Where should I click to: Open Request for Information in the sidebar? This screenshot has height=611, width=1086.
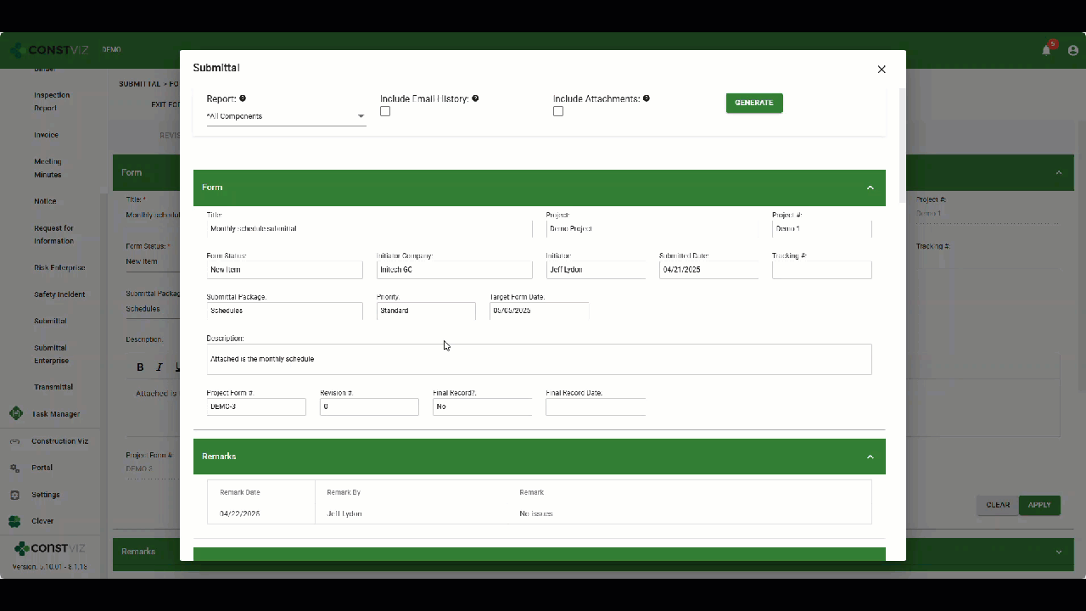[53, 234]
